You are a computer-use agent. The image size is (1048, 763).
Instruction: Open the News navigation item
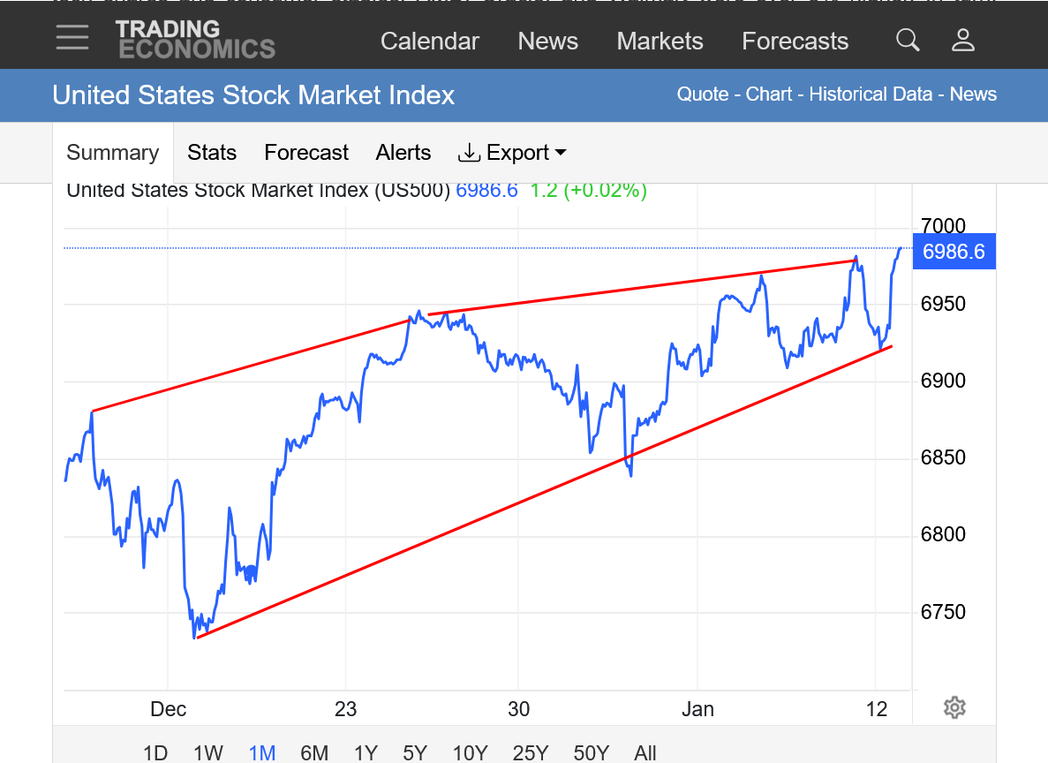(547, 42)
